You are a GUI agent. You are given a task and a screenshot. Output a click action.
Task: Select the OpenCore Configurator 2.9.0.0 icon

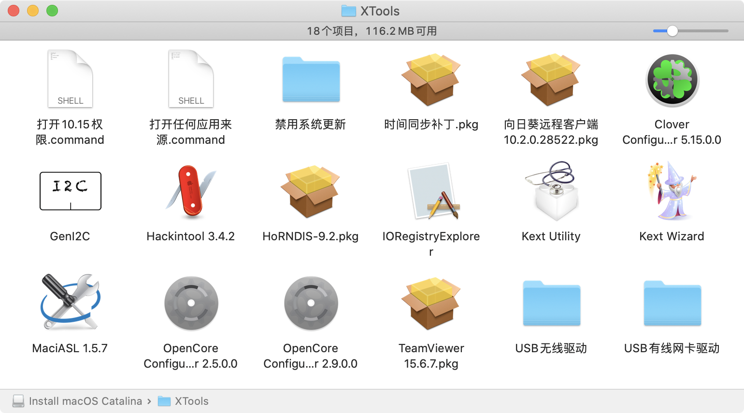pos(311,303)
